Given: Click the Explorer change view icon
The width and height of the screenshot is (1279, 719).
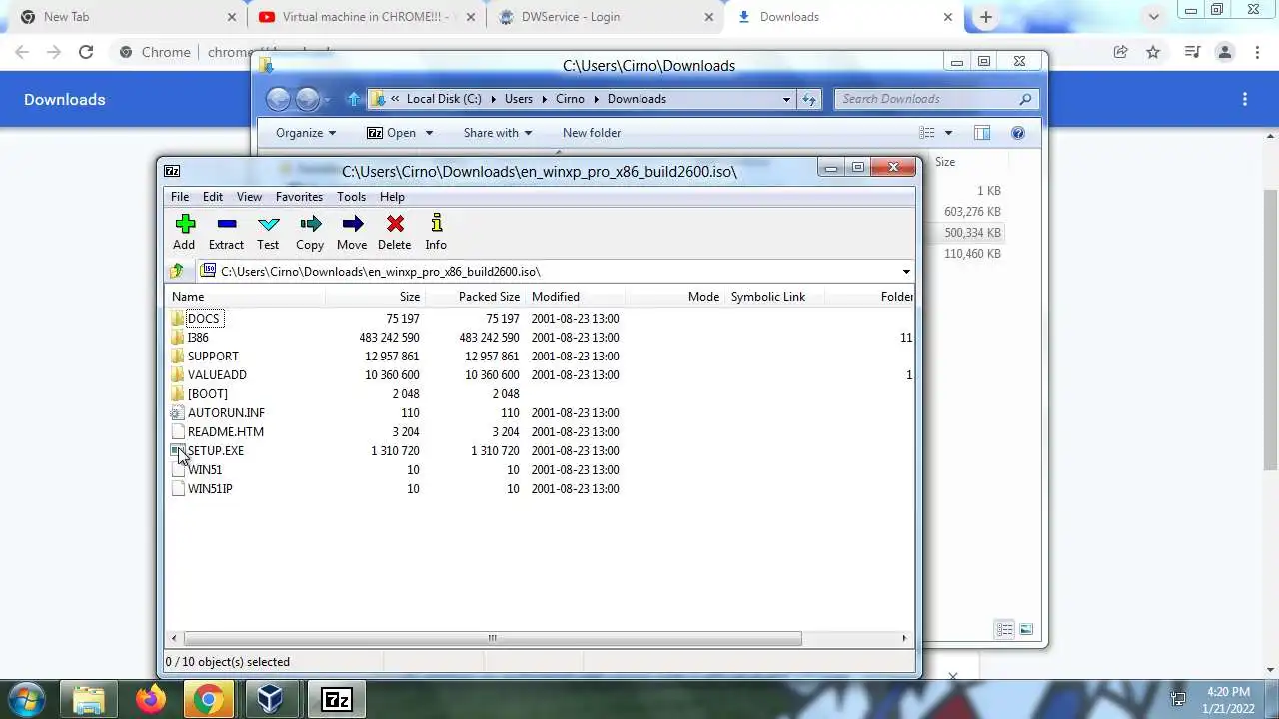Looking at the screenshot, I should tap(927, 133).
